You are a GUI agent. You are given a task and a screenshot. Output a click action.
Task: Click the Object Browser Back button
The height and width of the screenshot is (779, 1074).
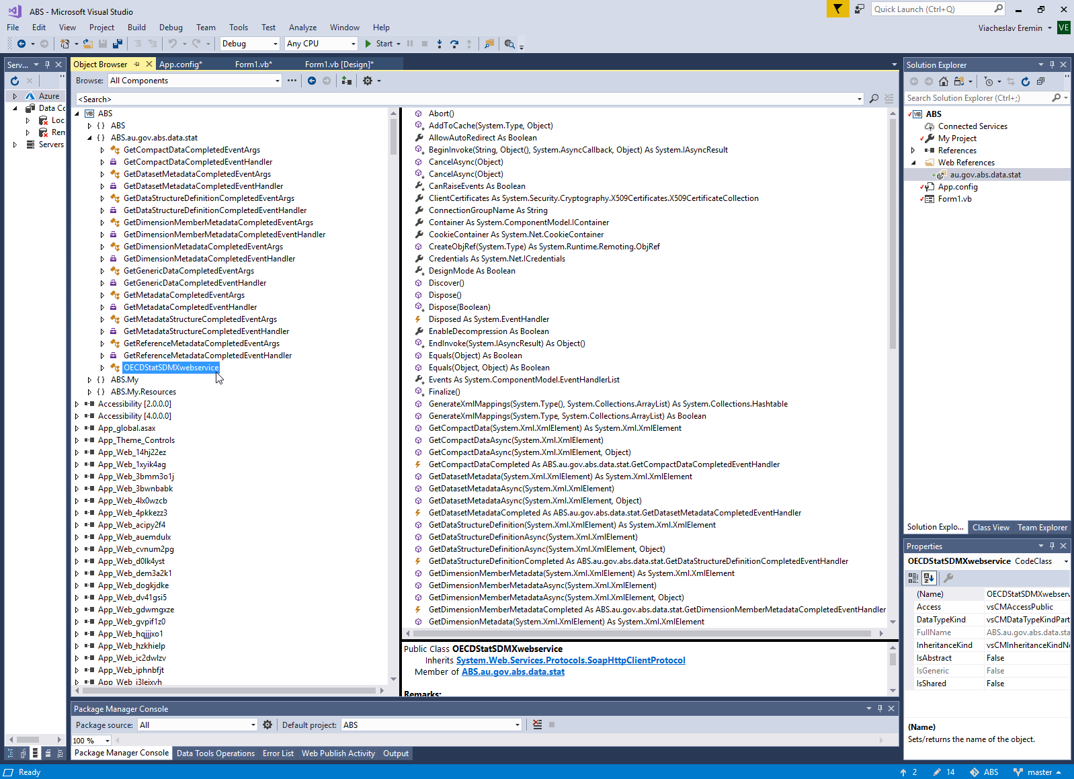click(x=312, y=81)
